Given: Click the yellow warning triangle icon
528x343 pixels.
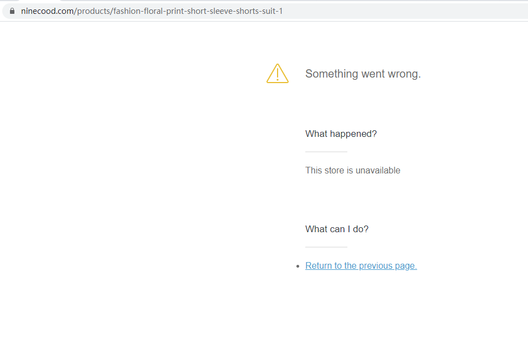Looking at the screenshot, I should click(x=277, y=74).
